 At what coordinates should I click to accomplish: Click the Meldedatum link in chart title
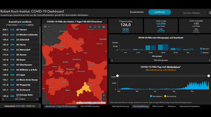[173, 67]
